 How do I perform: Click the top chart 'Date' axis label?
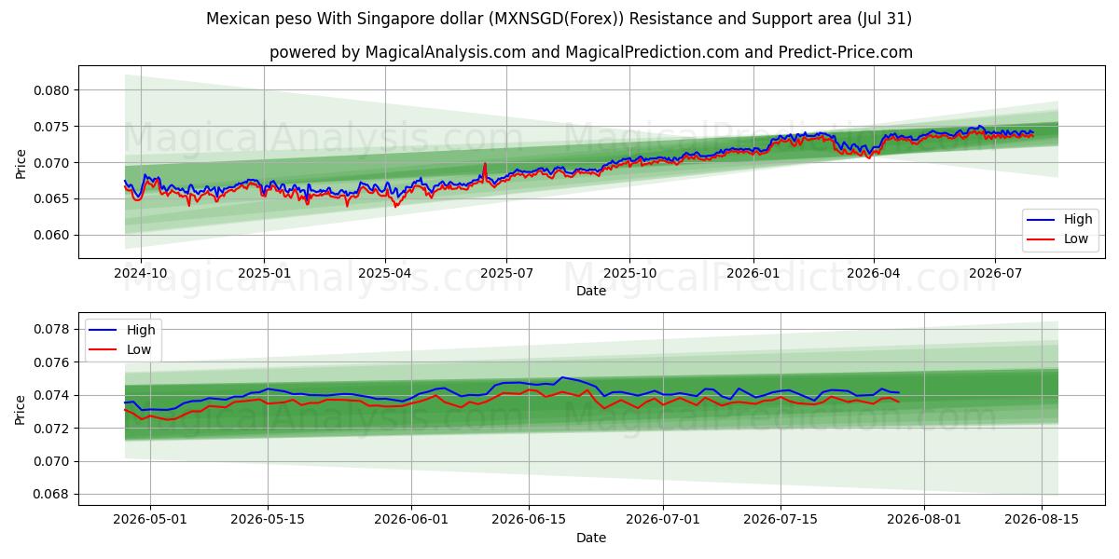(x=591, y=291)
